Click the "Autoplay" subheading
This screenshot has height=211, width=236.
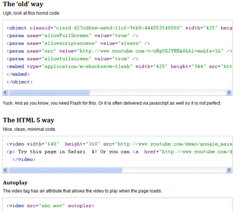15,183
